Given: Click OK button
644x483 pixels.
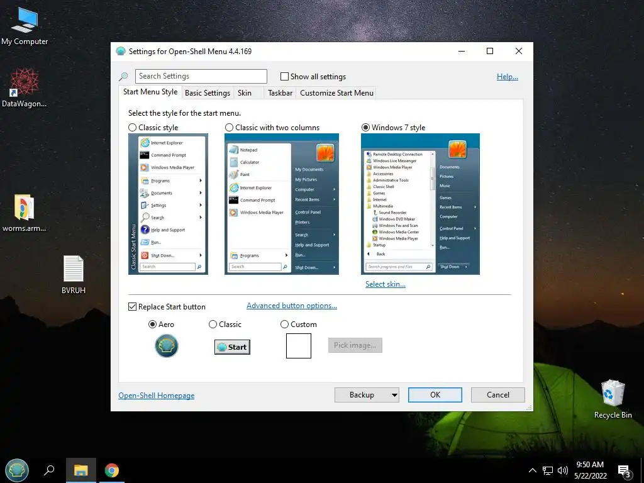Looking at the screenshot, I should click(435, 395).
